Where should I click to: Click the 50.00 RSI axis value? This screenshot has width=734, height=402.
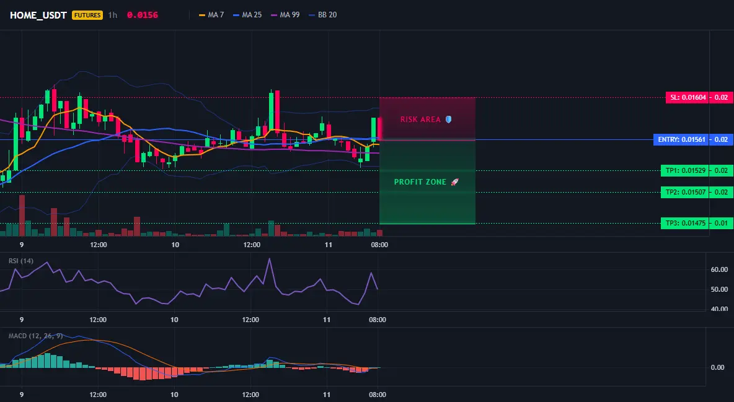[719, 289]
